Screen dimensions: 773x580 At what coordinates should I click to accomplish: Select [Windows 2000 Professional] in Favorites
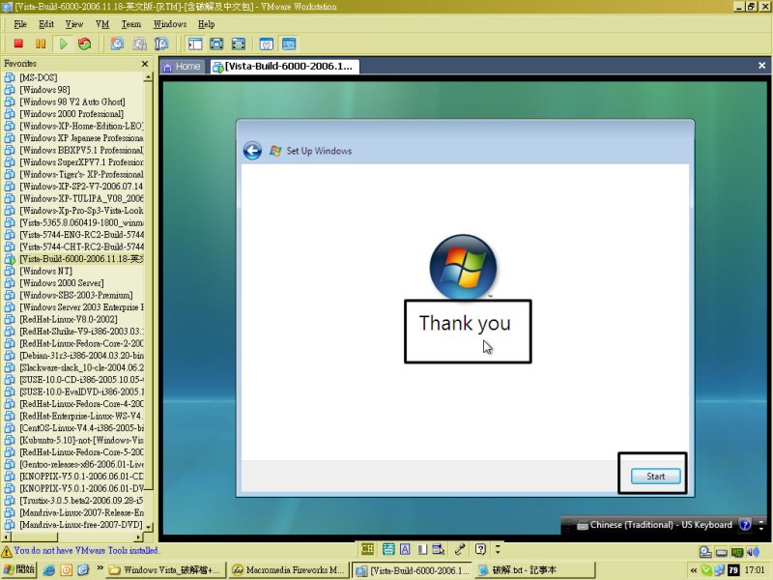71,113
